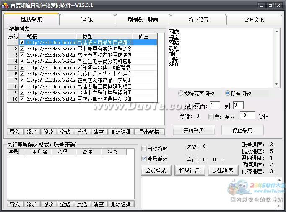Viewport: 286px width, 212px height.
Task: Switch to the 链接采集 tab
Action: (x=31, y=19)
